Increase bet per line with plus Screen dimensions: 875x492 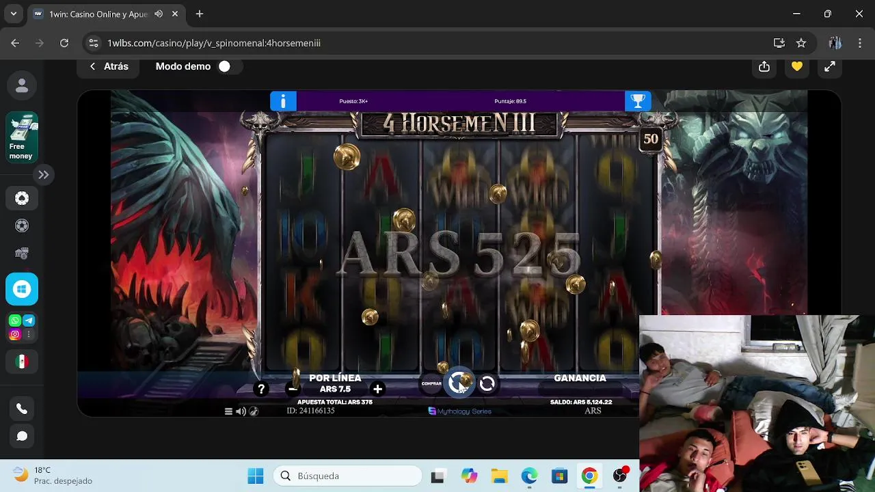click(x=377, y=389)
